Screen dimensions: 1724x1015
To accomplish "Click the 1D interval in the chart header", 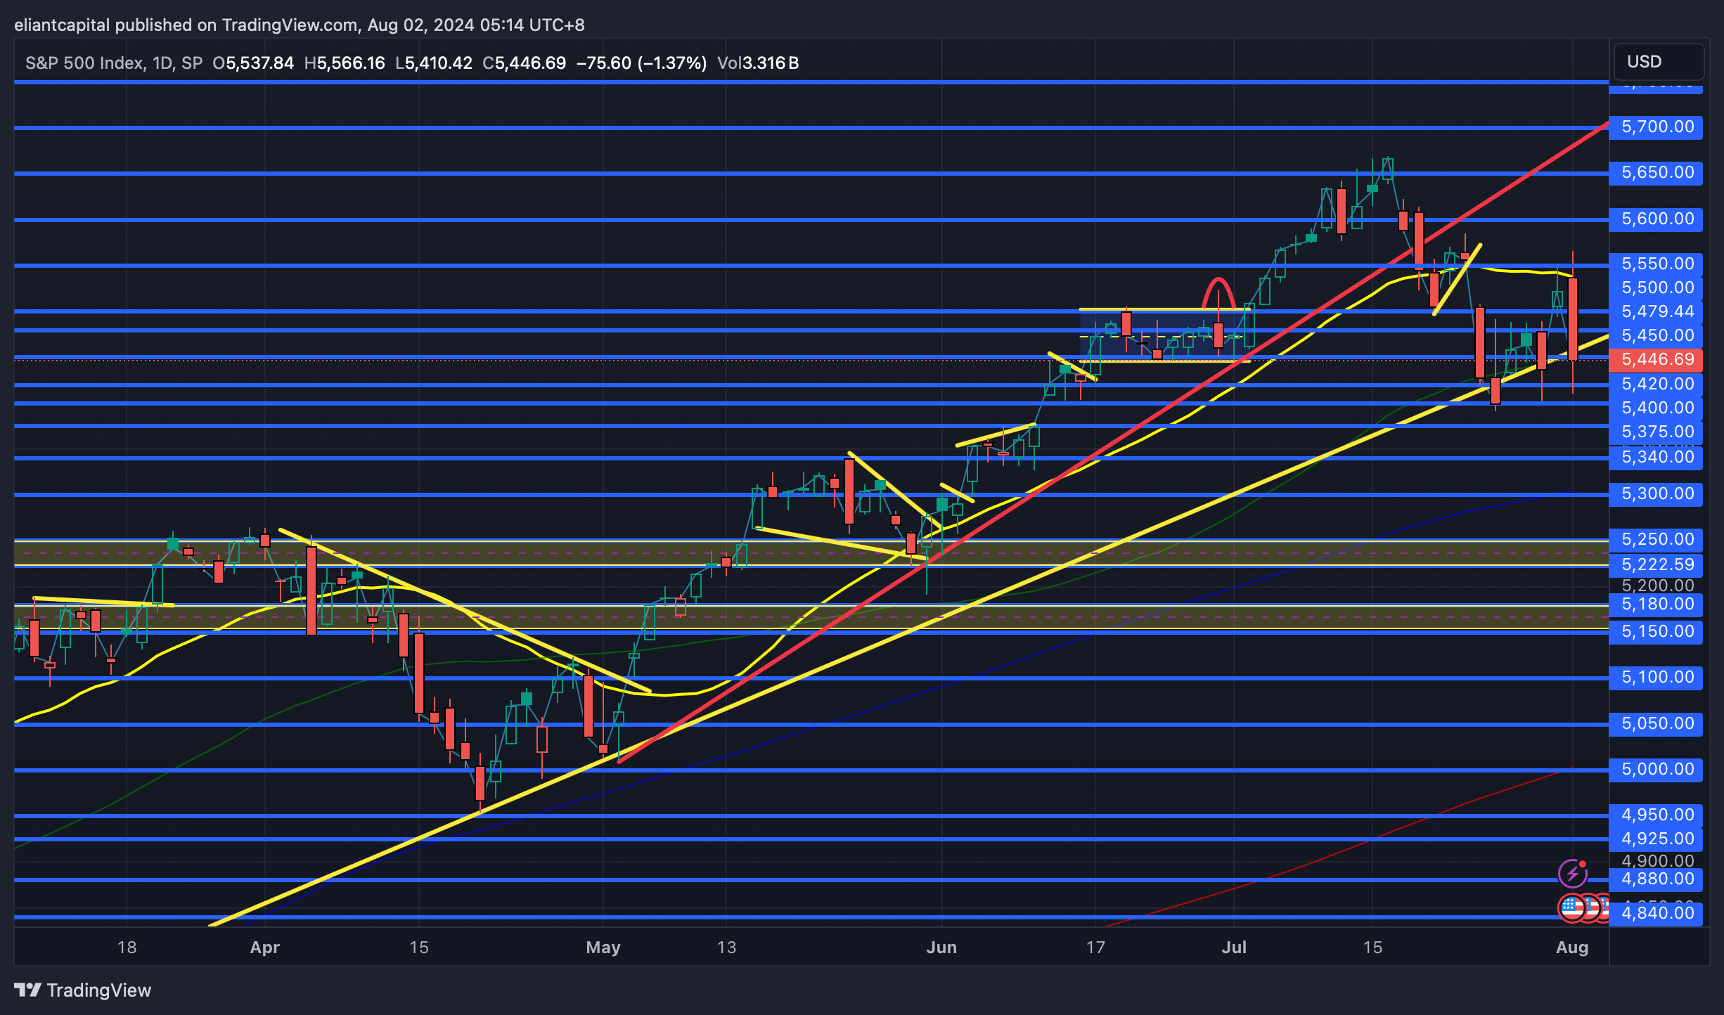I will click(x=162, y=63).
